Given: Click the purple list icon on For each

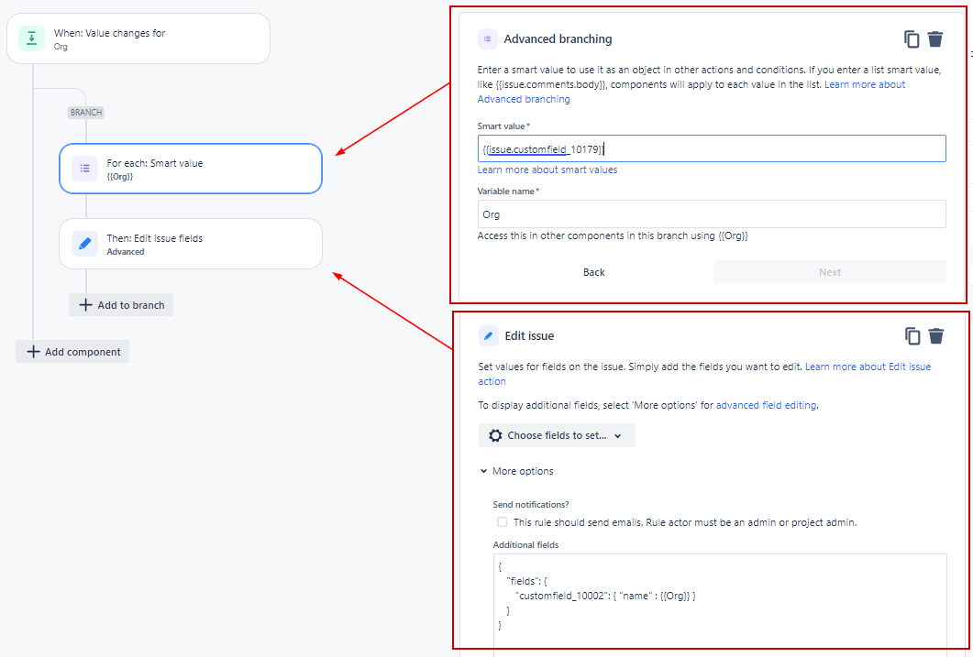Looking at the screenshot, I should pyautogui.click(x=85, y=169).
